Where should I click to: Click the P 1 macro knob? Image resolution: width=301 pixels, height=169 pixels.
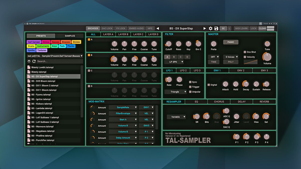click(237, 137)
